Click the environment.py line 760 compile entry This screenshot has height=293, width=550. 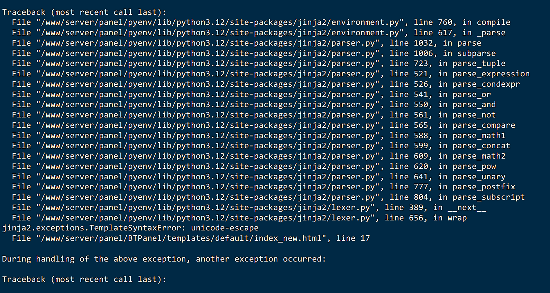pos(261,22)
